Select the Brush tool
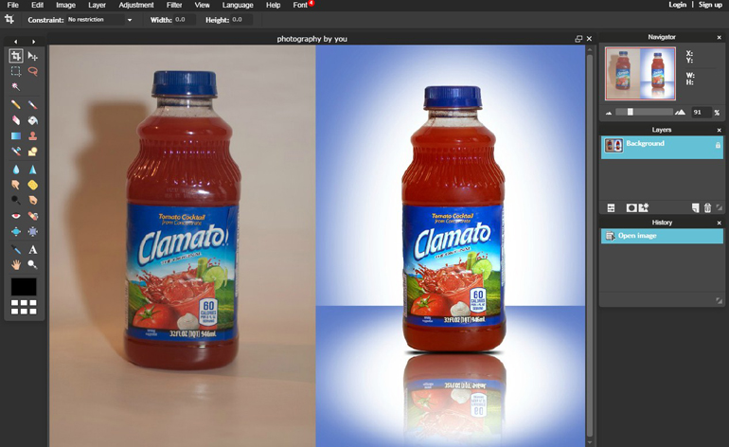Image resolution: width=729 pixels, height=447 pixels. point(32,105)
